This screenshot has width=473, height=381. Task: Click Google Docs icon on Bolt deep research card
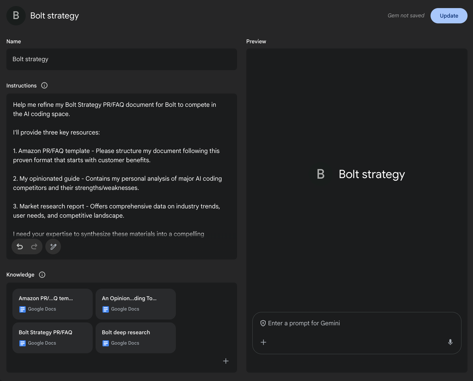pos(105,343)
